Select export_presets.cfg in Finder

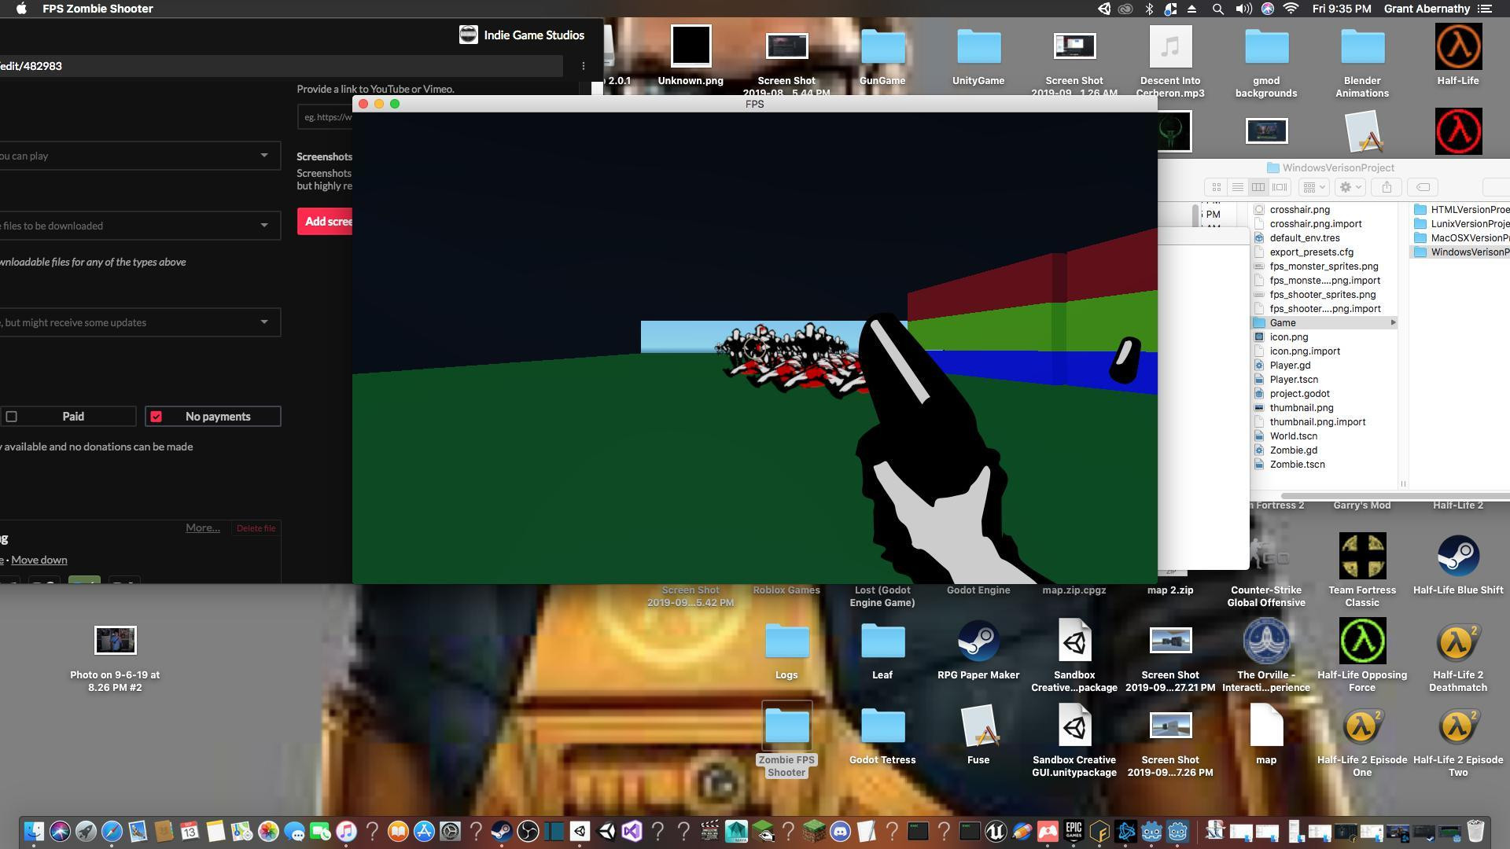[x=1311, y=252]
